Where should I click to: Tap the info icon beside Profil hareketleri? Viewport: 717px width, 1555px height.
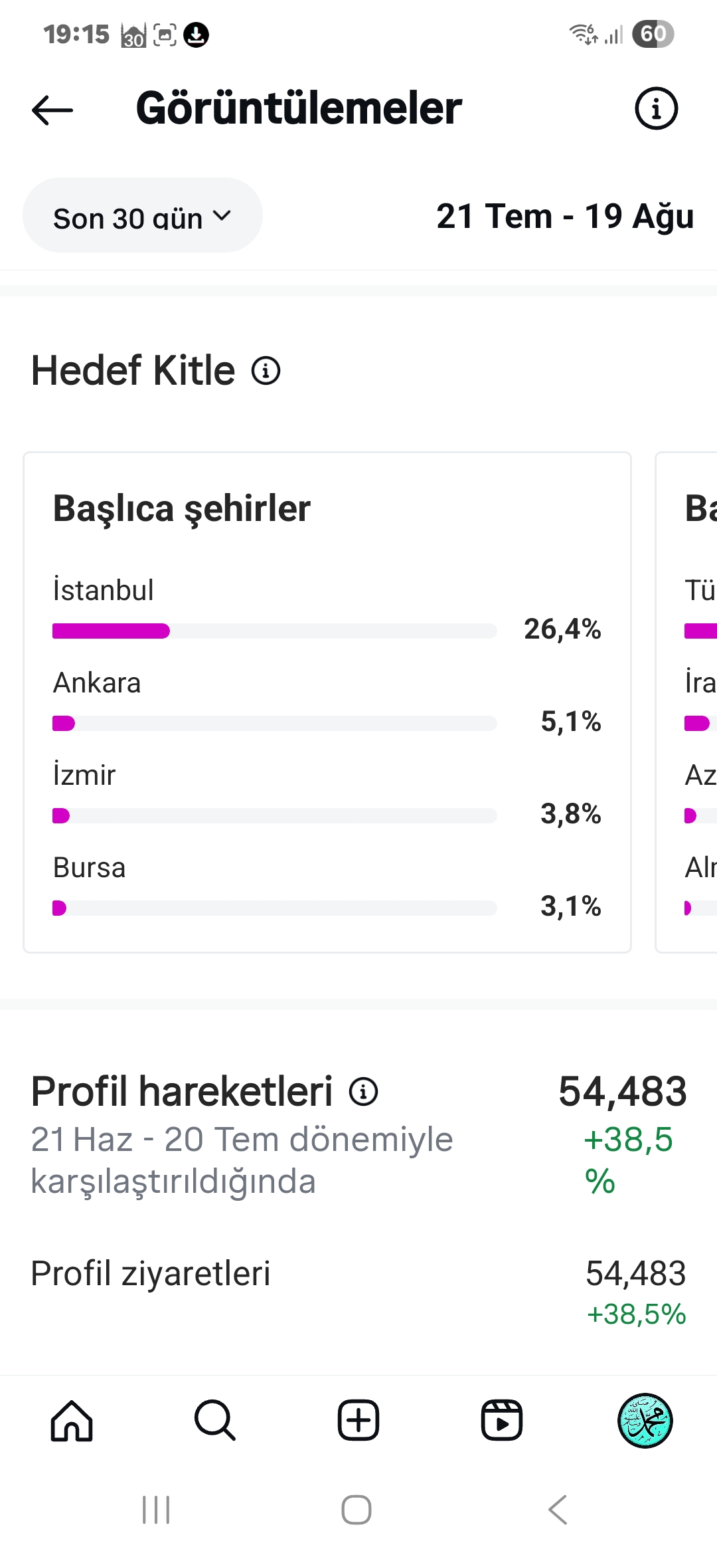click(363, 1091)
